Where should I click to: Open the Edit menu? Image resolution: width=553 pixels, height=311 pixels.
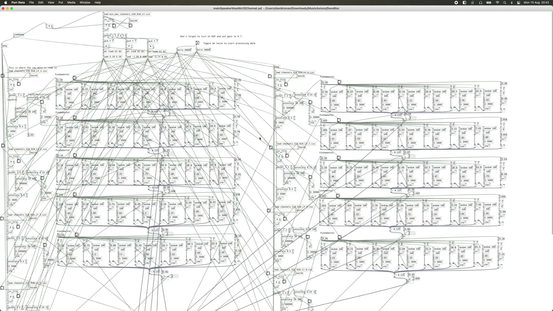tap(41, 3)
